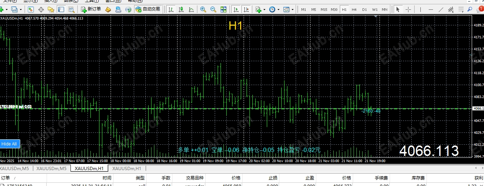
Task: Select the crosshair tool
Action: click(408, 9)
